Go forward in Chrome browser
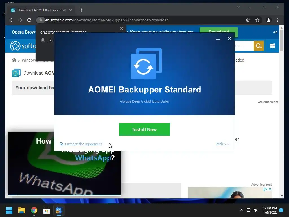 (20, 20)
